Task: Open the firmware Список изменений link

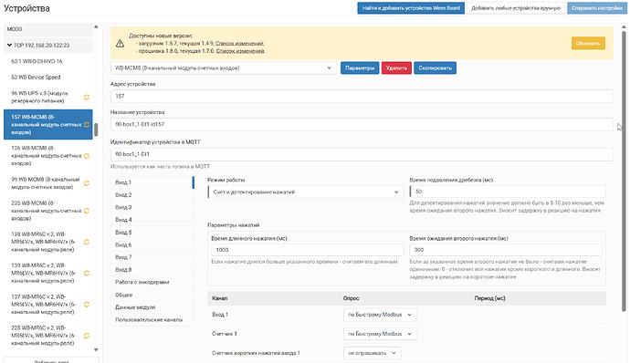Action: click(240, 51)
